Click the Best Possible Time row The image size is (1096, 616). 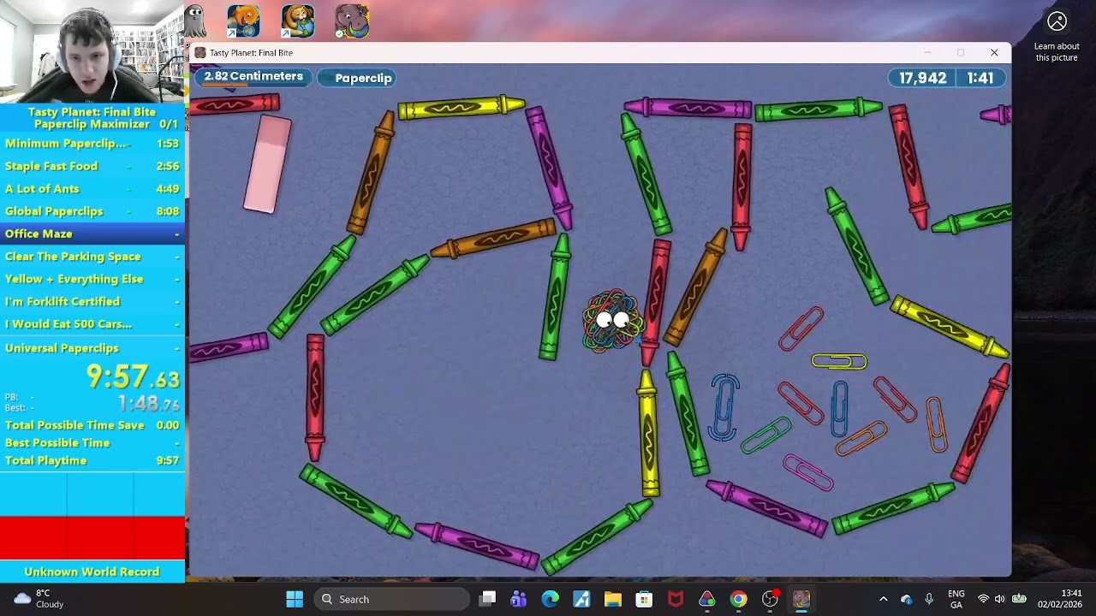pyautogui.click(x=92, y=442)
